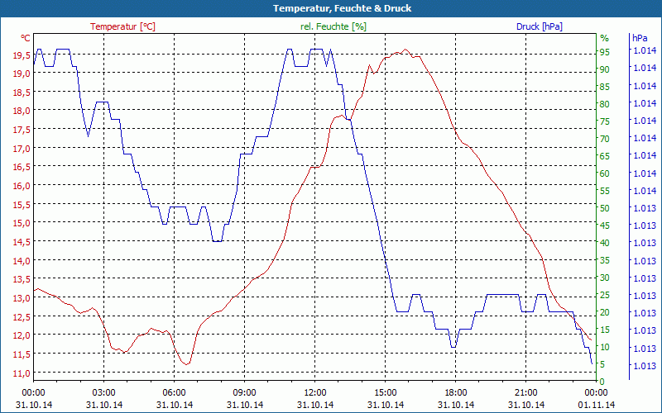
Task: Click the 85 humidity tick label
Action: pyautogui.click(x=605, y=87)
